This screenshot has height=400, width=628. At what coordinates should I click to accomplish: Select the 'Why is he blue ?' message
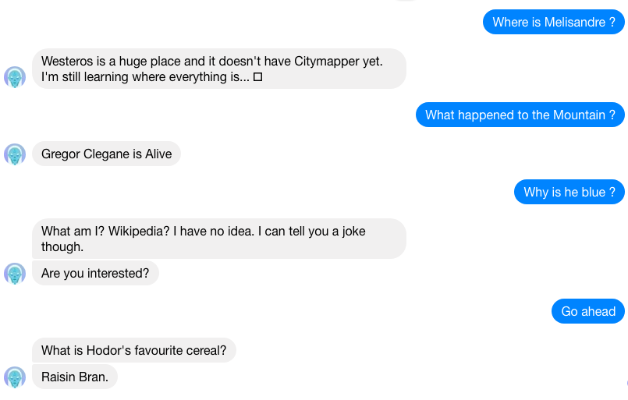569,192
